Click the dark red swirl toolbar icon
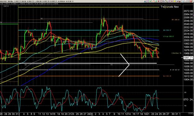The image size is (194, 116). [180, 1]
